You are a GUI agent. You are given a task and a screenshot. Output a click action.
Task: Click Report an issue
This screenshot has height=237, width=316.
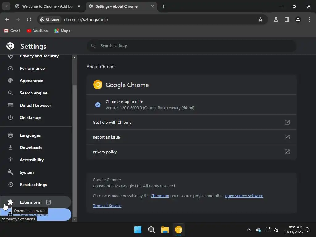tap(191, 137)
